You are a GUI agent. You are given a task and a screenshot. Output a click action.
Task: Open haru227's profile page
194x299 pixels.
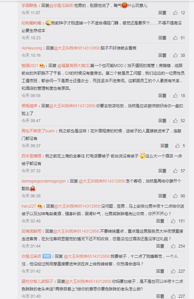click(x=29, y=206)
